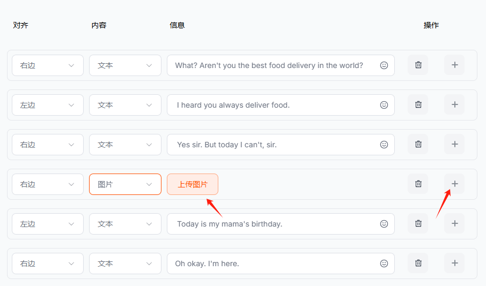The width and height of the screenshot is (486, 286).
Task: Open emoji picker for "Yes sir. But today" message
Action: pyautogui.click(x=384, y=145)
